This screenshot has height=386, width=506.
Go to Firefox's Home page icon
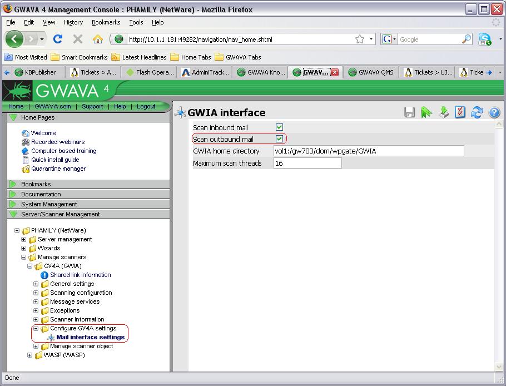tap(97, 39)
